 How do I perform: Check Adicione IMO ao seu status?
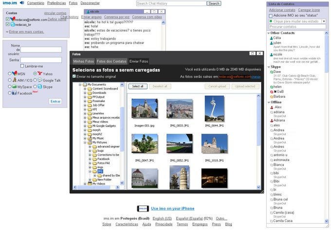click(271, 16)
